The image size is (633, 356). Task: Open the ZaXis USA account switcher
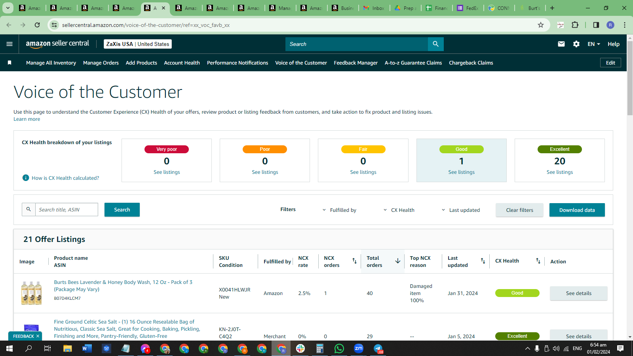tap(138, 44)
